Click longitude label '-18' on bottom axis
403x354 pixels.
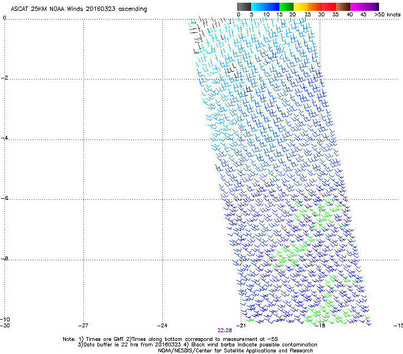point(320,326)
